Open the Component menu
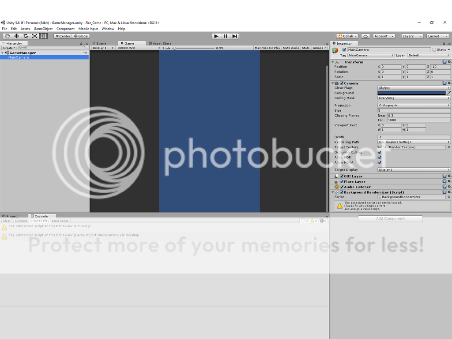The width and height of the screenshot is (452, 339). (65, 29)
